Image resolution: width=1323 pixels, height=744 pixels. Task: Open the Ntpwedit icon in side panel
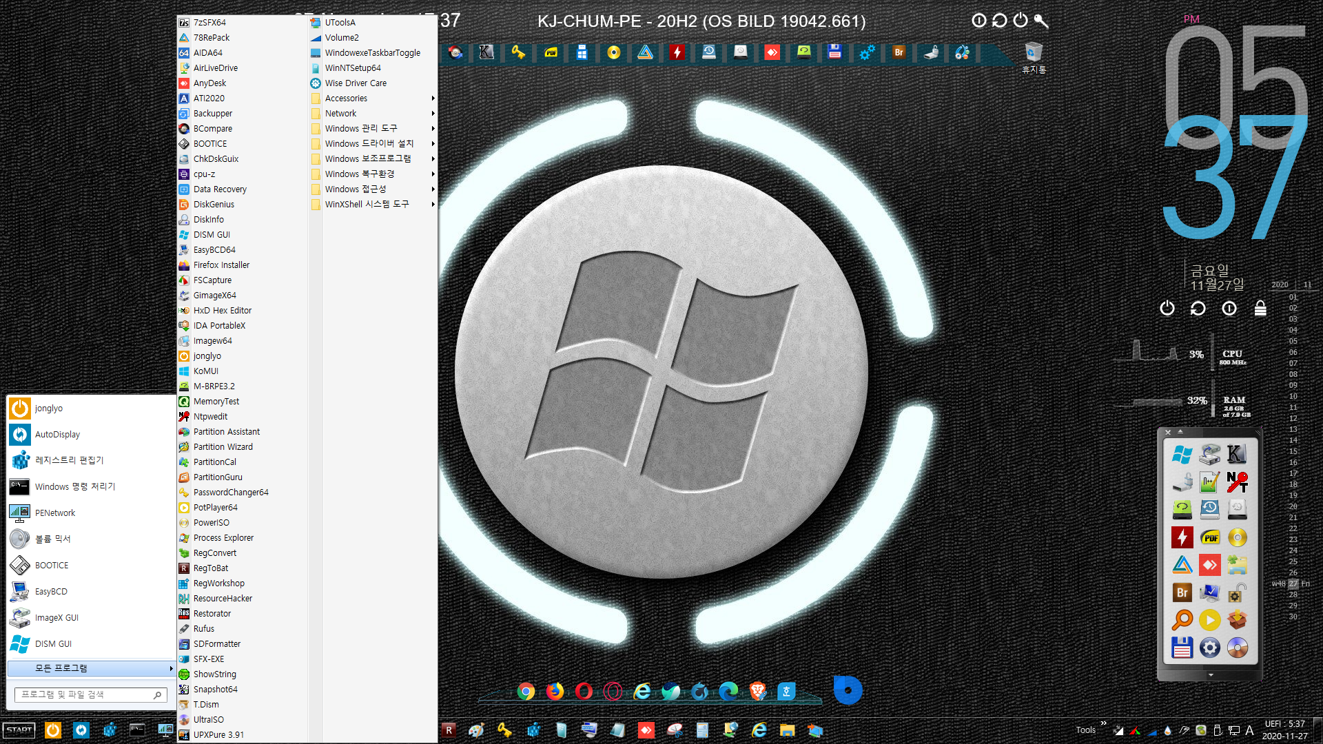click(1238, 482)
